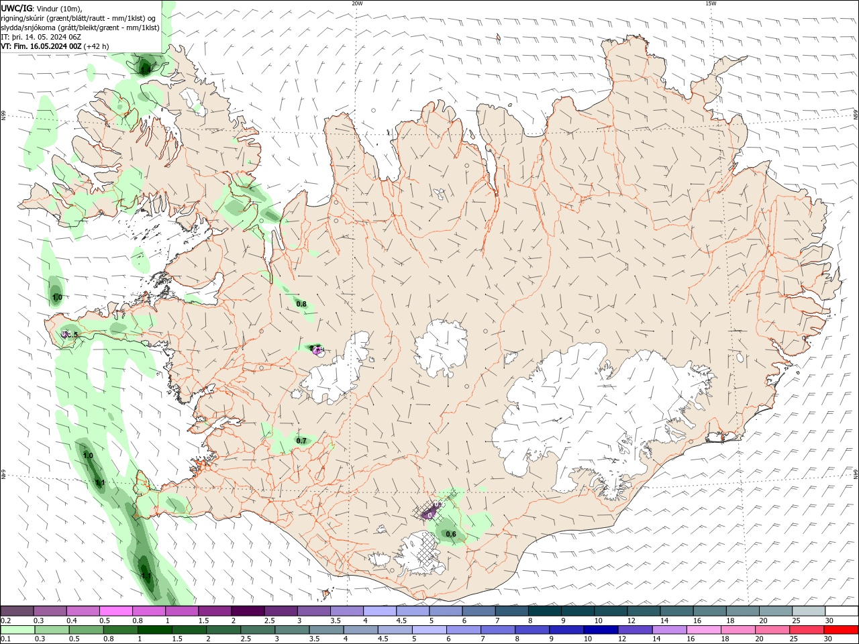The image size is (859, 644).
Task: Click the palest green 0.1 swatch on rain scale
Action: tap(17, 630)
